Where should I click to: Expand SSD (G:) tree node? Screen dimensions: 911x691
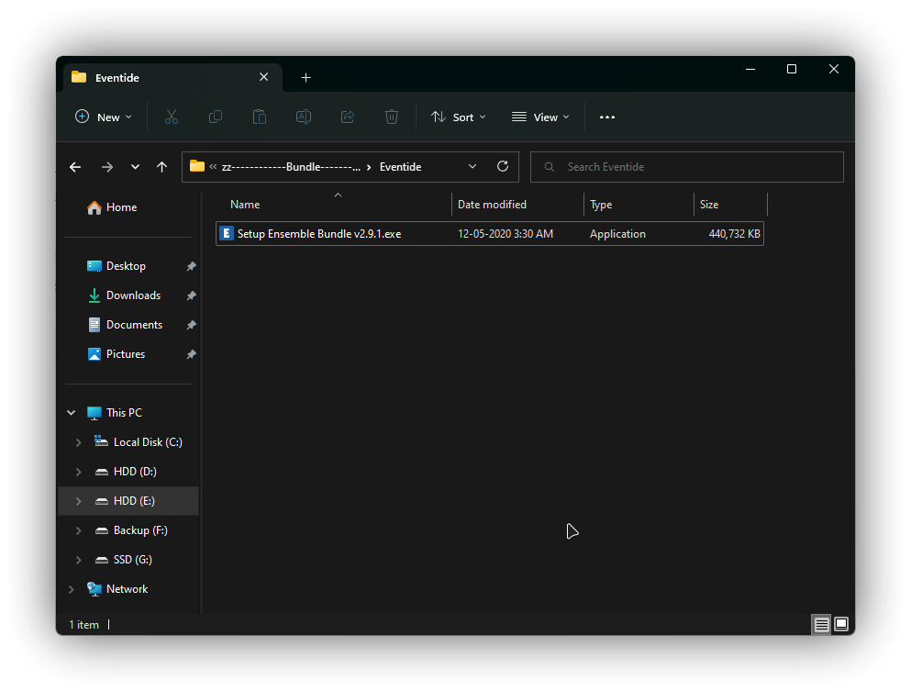[x=78, y=560]
